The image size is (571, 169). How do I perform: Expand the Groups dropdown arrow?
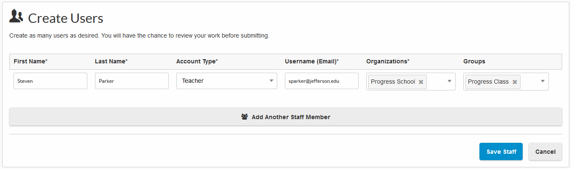pos(543,82)
